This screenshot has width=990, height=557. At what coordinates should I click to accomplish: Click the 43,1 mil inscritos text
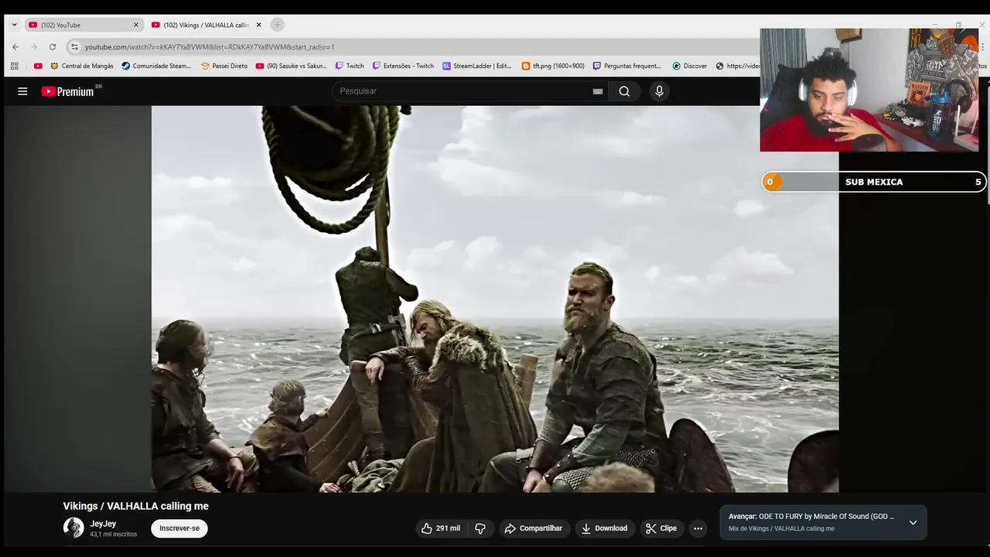coord(113,535)
